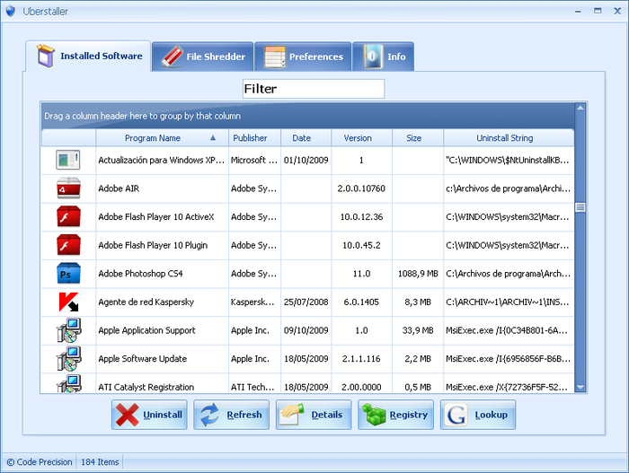Screen dimensions: 629x473
Task: Click the group-by-column drag area text
Action: point(142,116)
